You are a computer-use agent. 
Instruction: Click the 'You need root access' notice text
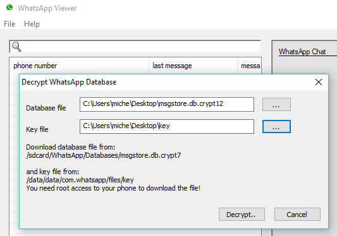(113, 188)
